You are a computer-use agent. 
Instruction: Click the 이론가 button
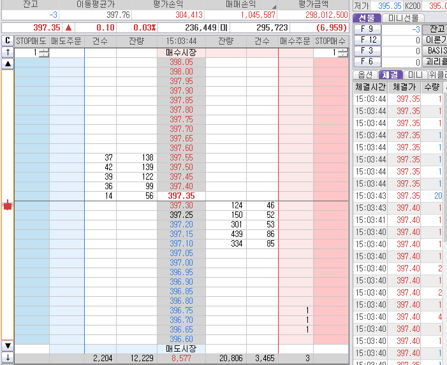point(435,40)
